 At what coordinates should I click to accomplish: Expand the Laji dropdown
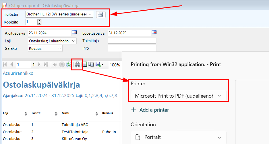click(x=74, y=41)
